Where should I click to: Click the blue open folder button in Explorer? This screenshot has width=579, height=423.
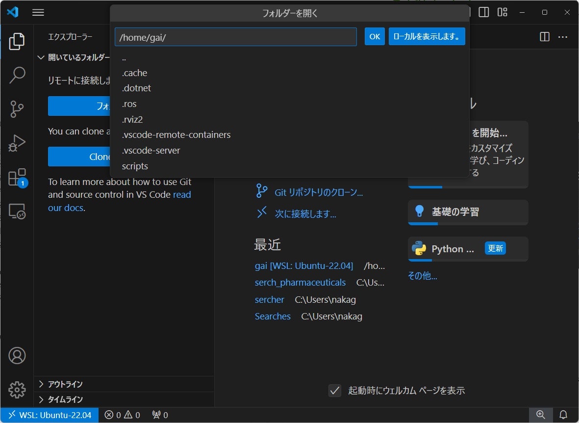pos(79,106)
